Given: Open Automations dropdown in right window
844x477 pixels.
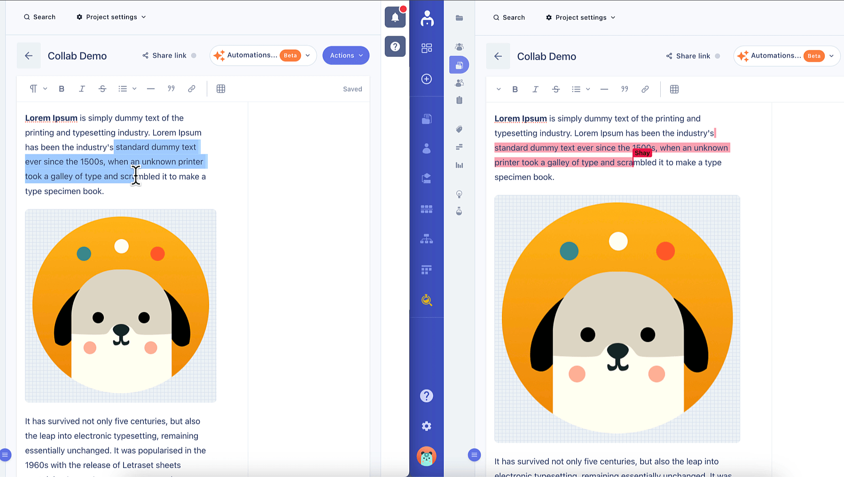Looking at the screenshot, I should point(787,56).
